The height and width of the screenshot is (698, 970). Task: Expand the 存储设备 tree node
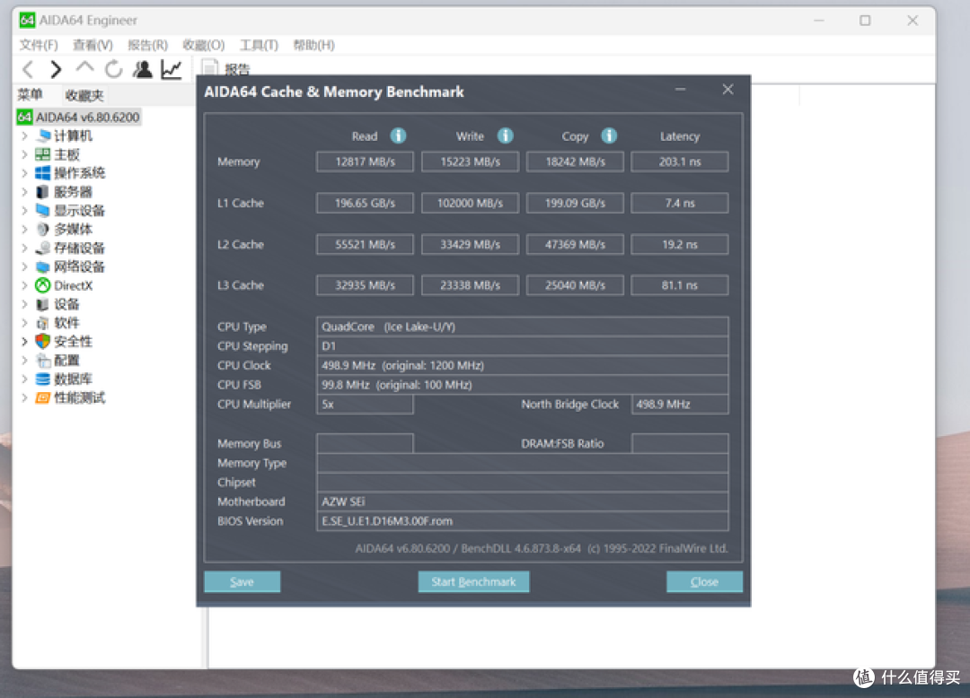point(25,249)
